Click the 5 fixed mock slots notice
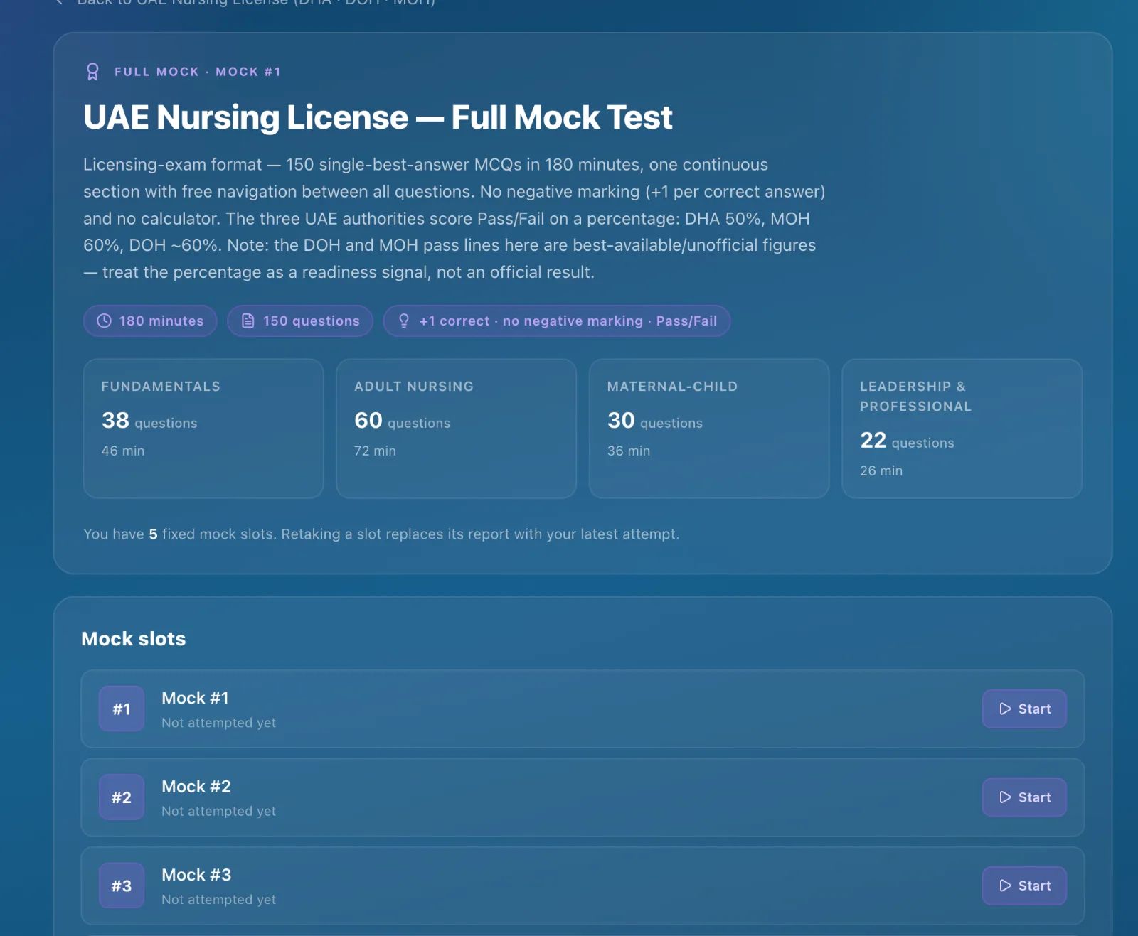1138x936 pixels. click(381, 534)
